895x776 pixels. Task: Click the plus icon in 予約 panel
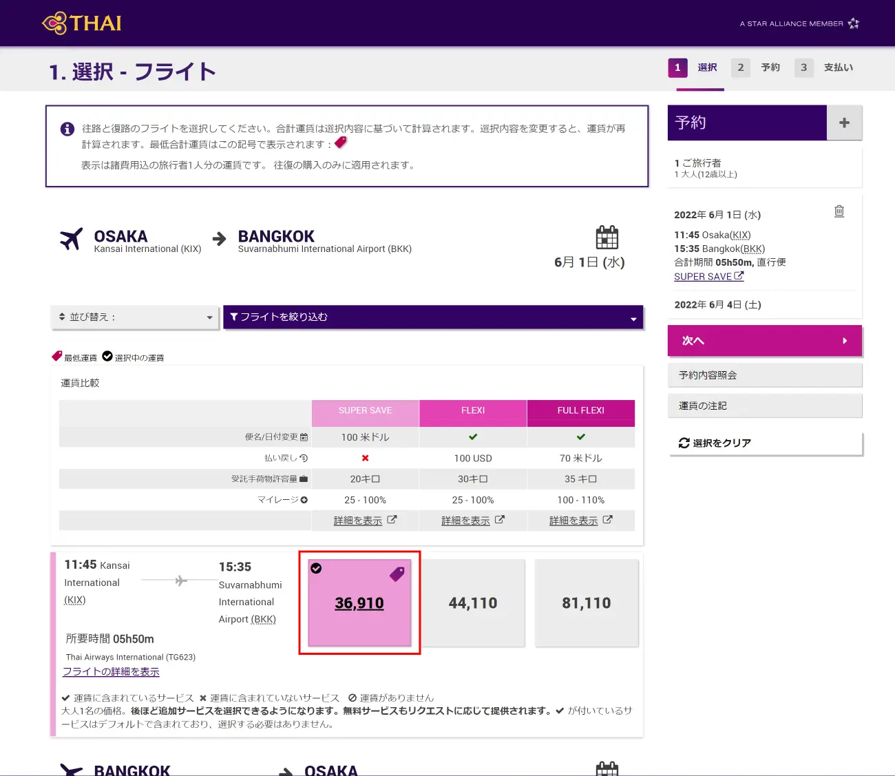844,123
